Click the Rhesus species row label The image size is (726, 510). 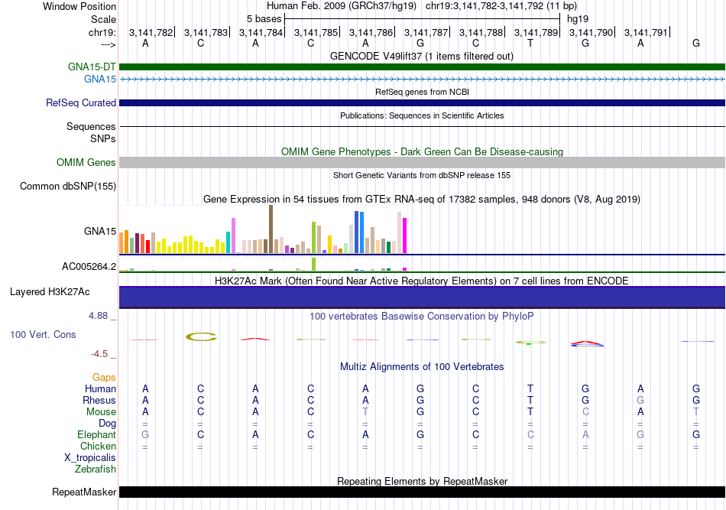click(x=99, y=400)
